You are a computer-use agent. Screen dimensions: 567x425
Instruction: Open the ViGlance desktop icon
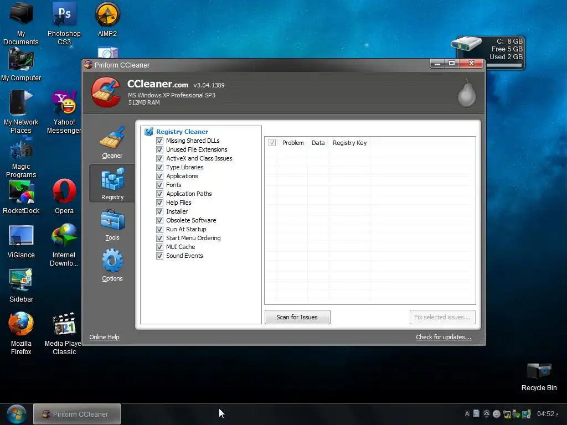(x=21, y=241)
